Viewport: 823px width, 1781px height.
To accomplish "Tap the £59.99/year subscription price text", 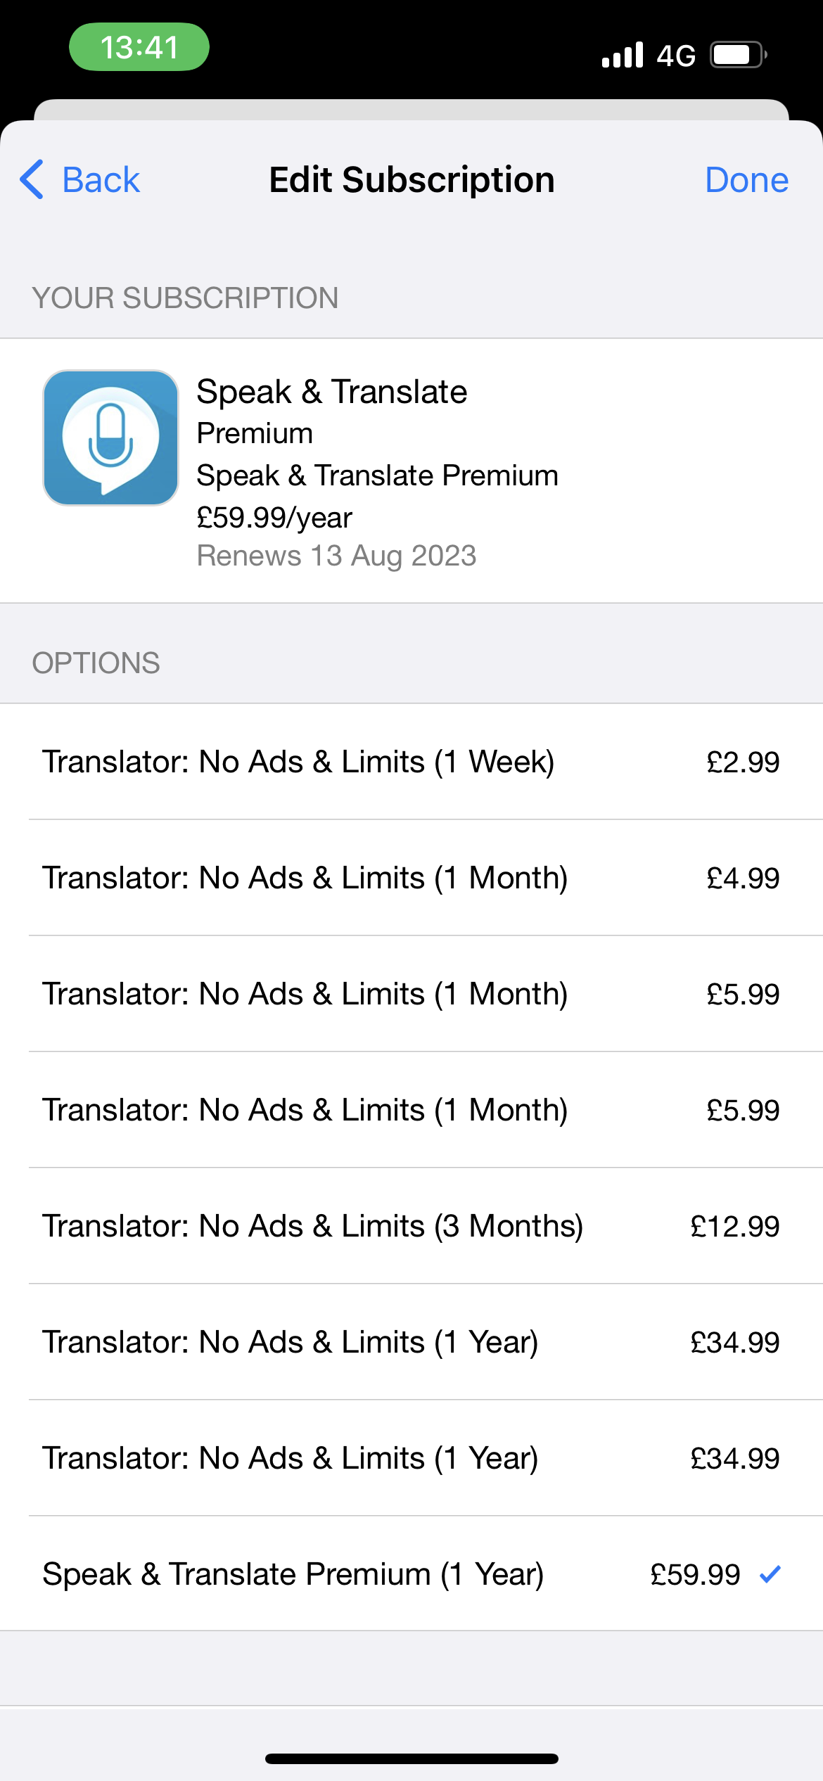I will (x=274, y=518).
